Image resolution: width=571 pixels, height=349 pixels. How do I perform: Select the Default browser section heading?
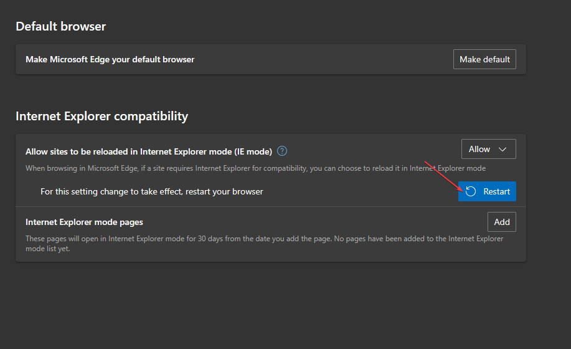point(60,26)
